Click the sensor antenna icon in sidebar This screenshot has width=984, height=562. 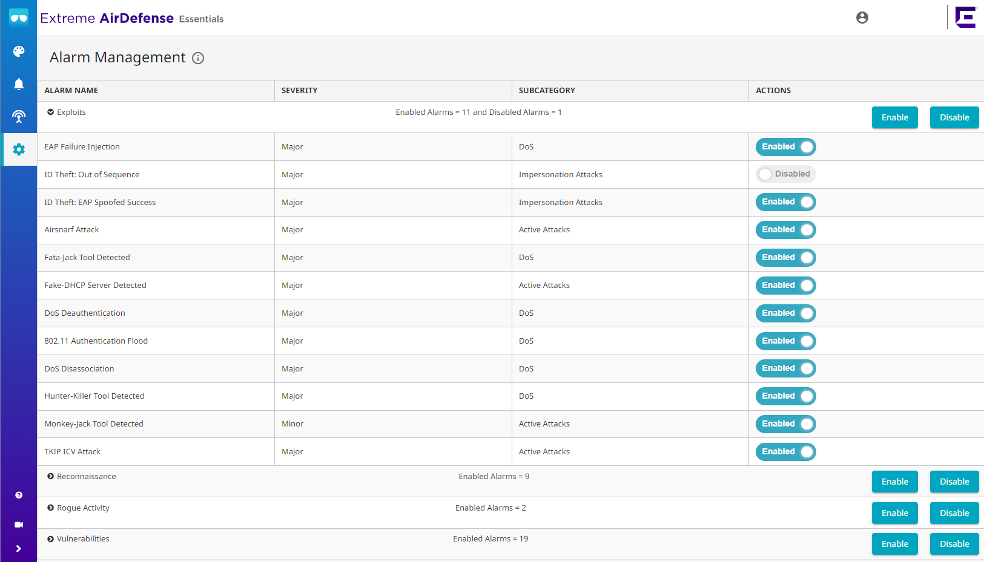point(19,116)
